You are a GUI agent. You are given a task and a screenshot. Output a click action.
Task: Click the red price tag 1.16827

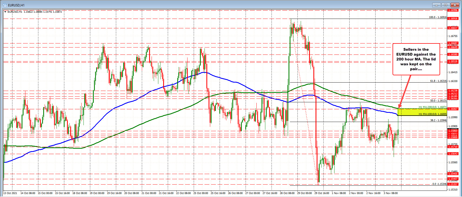453,28
